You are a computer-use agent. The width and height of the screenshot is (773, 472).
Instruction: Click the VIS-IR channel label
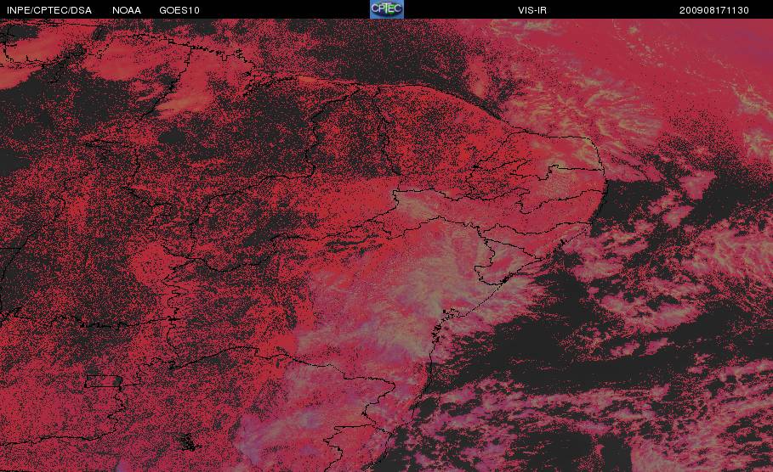532,10
